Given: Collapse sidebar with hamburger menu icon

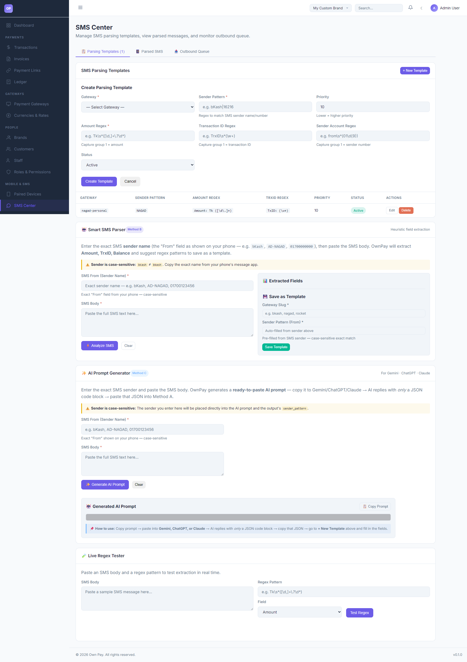Looking at the screenshot, I should (x=80, y=7).
